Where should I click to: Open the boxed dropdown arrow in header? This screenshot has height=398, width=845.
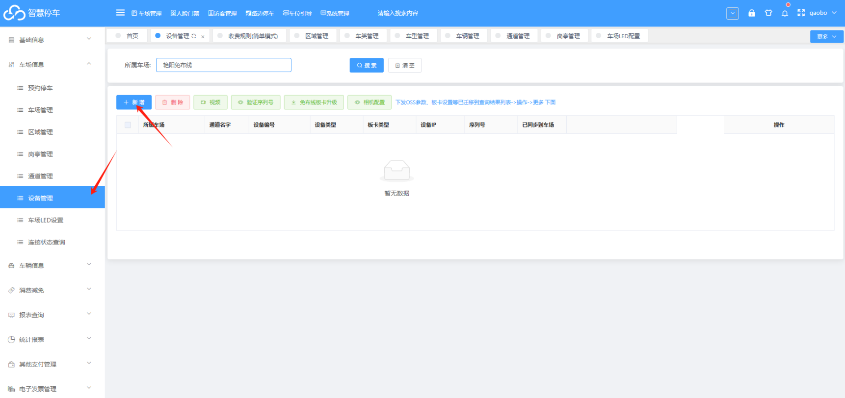733,13
